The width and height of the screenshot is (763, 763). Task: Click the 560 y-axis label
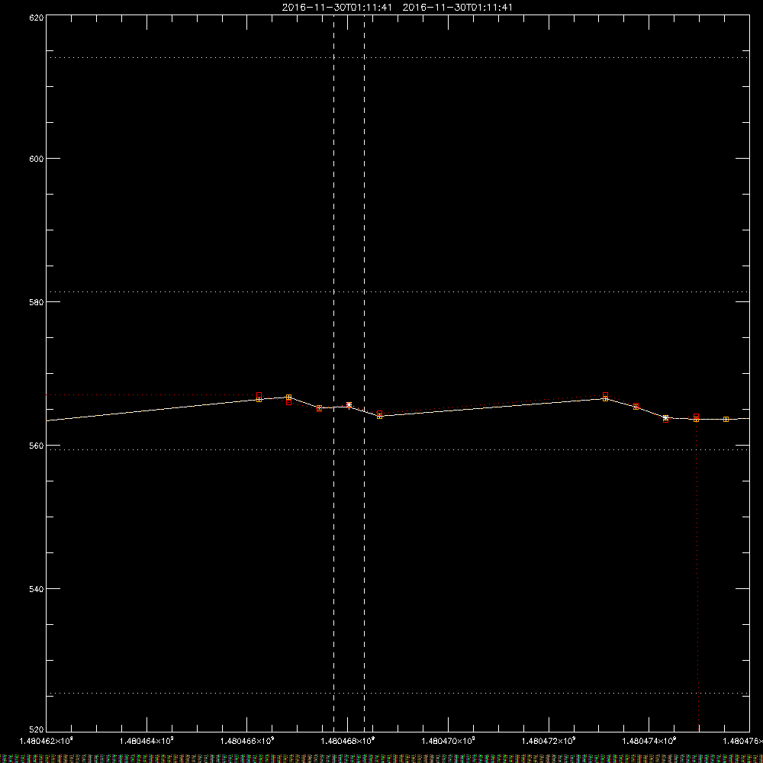point(37,446)
